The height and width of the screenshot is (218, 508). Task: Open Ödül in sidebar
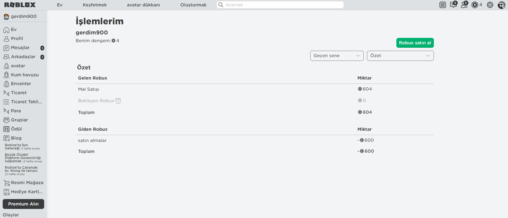click(13, 129)
